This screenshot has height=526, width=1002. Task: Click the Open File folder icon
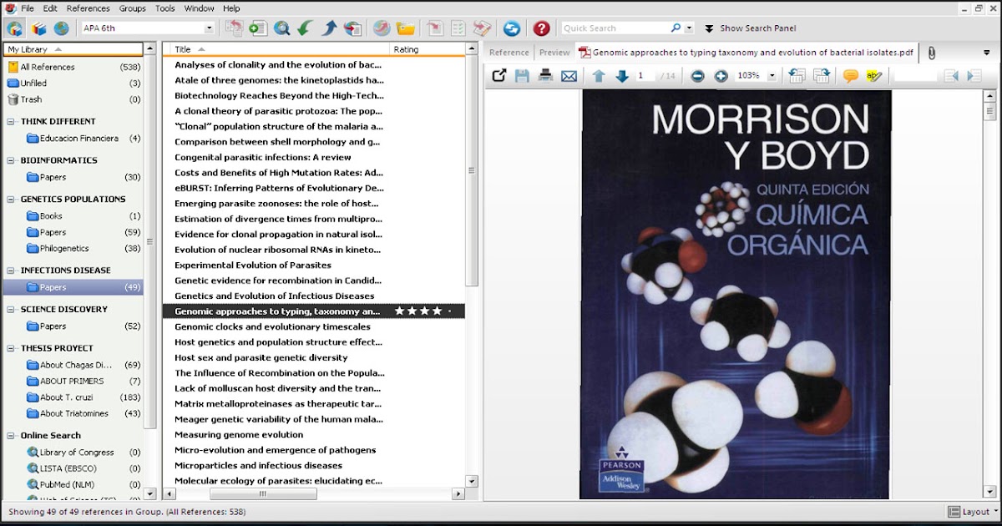406,28
